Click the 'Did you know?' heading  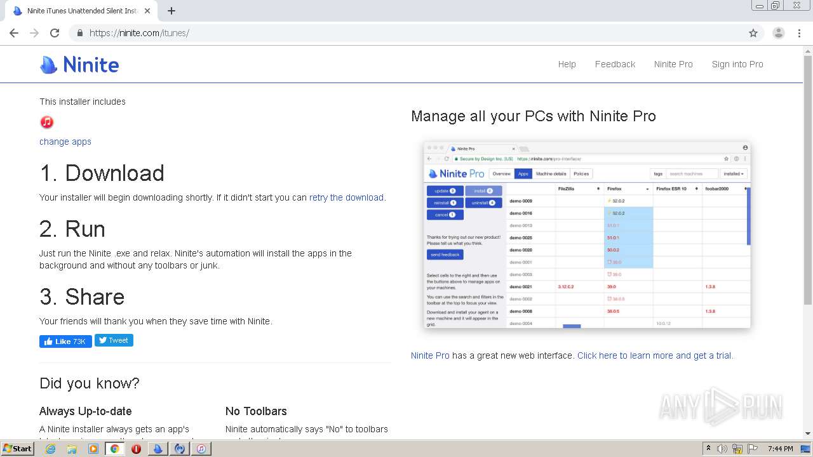click(x=90, y=383)
